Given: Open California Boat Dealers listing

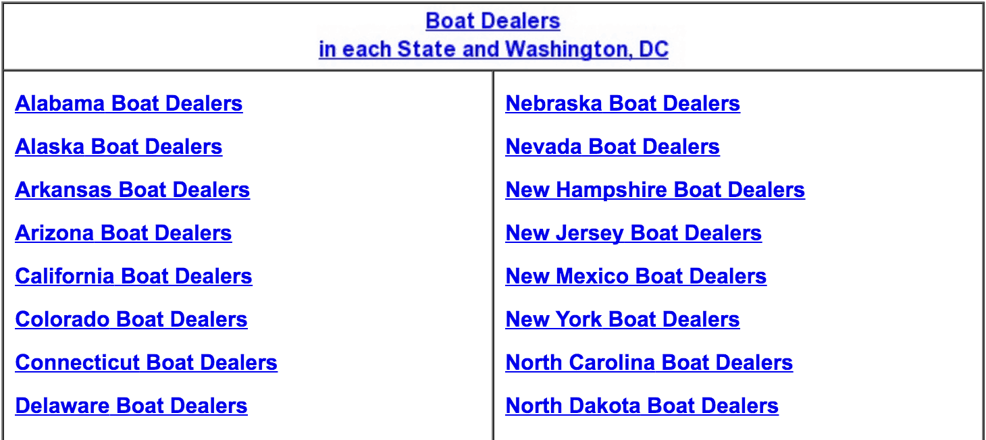Looking at the screenshot, I should pos(134,276).
